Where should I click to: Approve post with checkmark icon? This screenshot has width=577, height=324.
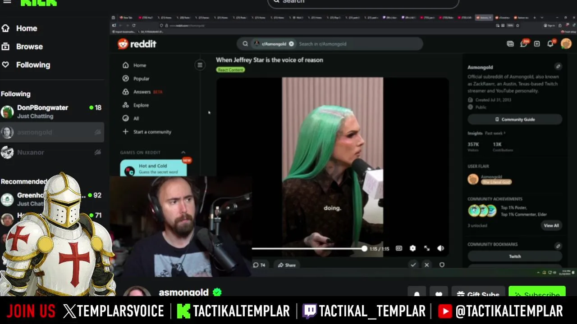pyautogui.click(x=413, y=265)
